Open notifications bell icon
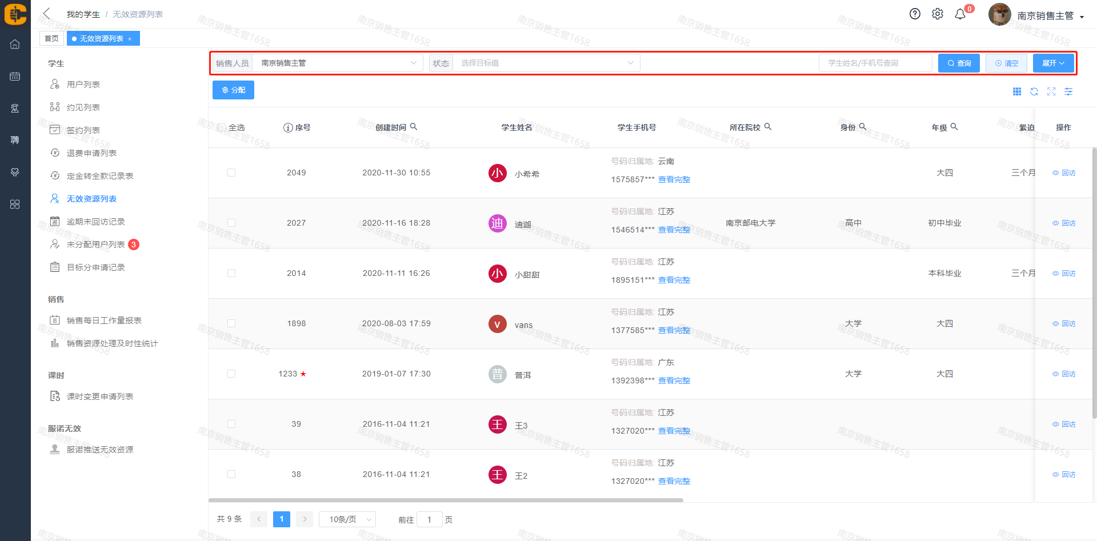The width and height of the screenshot is (1097, 541). [960, 14]
